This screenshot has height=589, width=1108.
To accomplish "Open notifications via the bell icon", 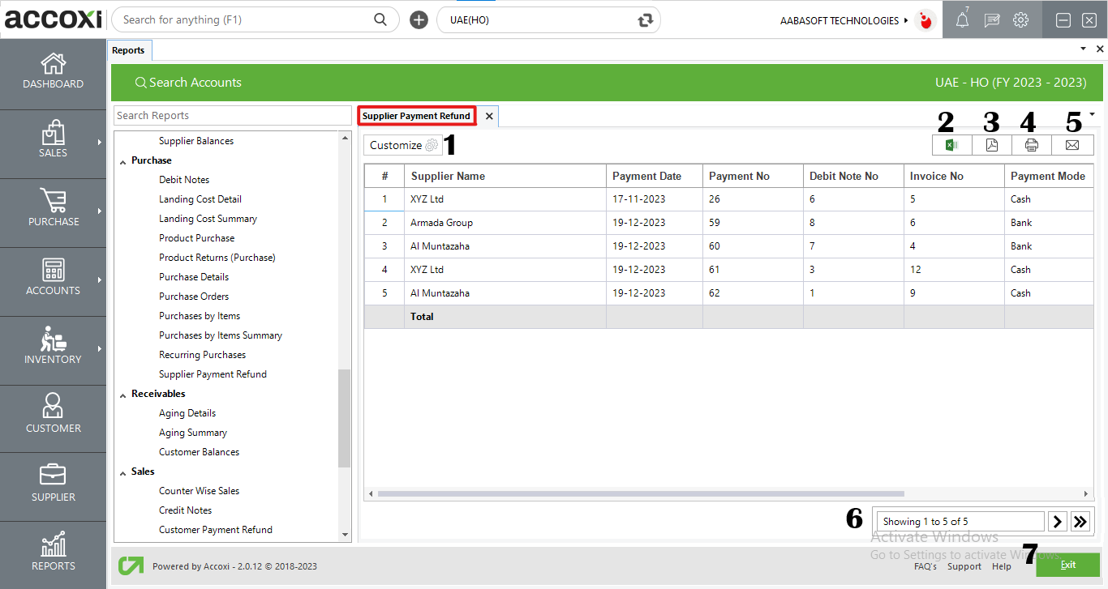I will pyautogui.click(x=963, y=19).
